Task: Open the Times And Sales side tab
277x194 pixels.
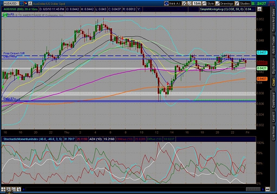Action: pyautogui.click(x=273, y=20)
